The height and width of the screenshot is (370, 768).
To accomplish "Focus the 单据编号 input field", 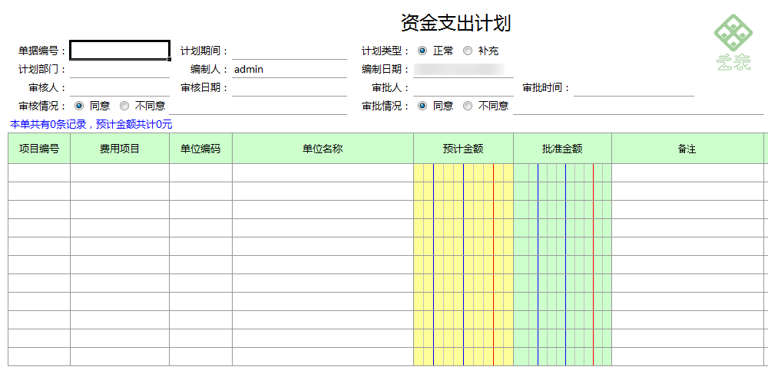I will point(120,51).
